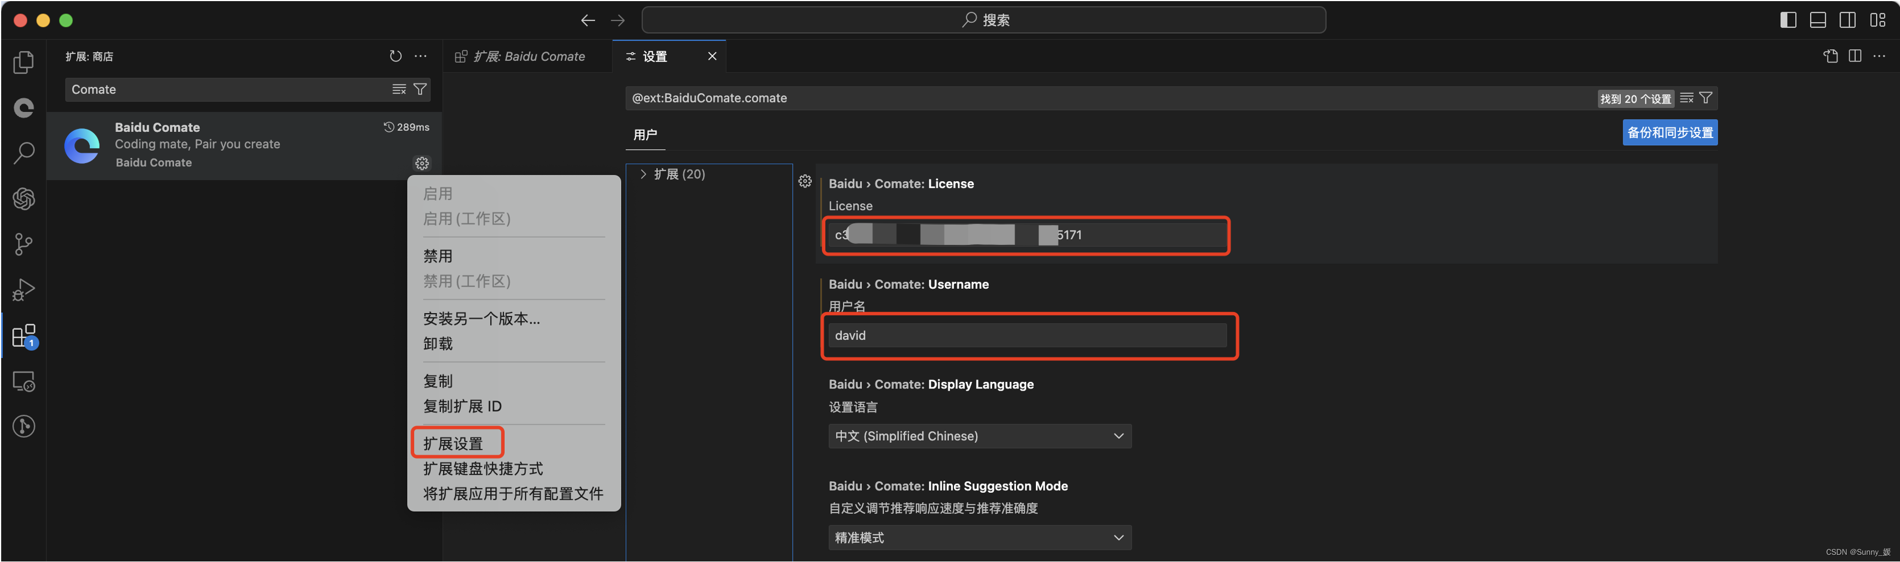Split the editor to the right
This screenshot has width=1900, height=562.
coord(1855,56)
